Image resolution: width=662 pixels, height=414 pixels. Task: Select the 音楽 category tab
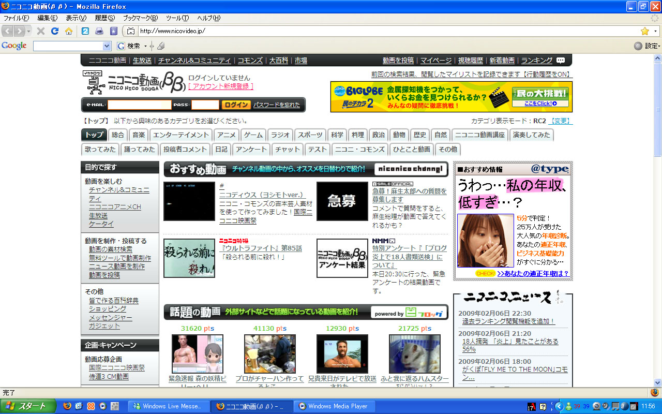139,135
